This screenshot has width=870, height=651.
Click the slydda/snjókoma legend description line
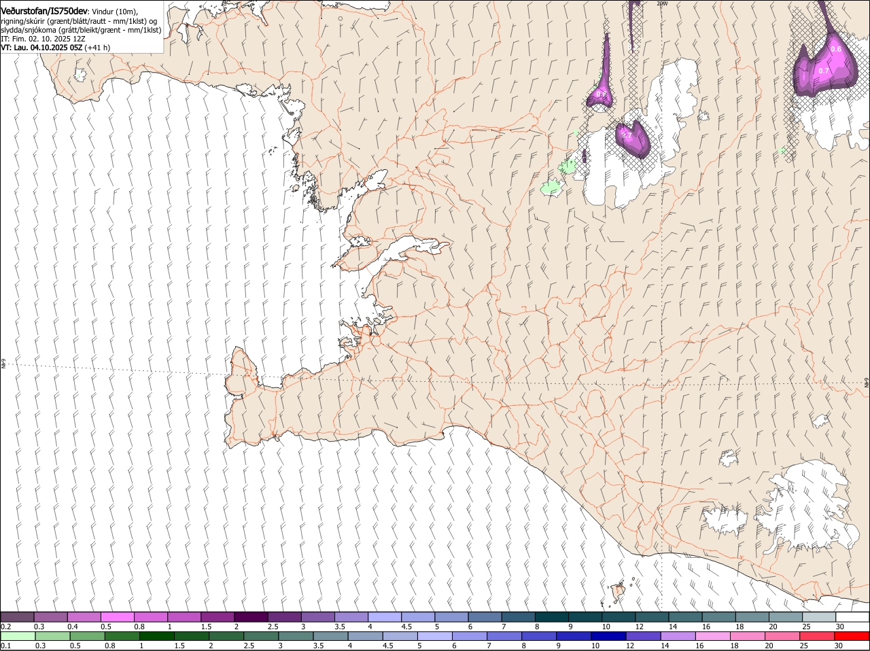(81, 30)
